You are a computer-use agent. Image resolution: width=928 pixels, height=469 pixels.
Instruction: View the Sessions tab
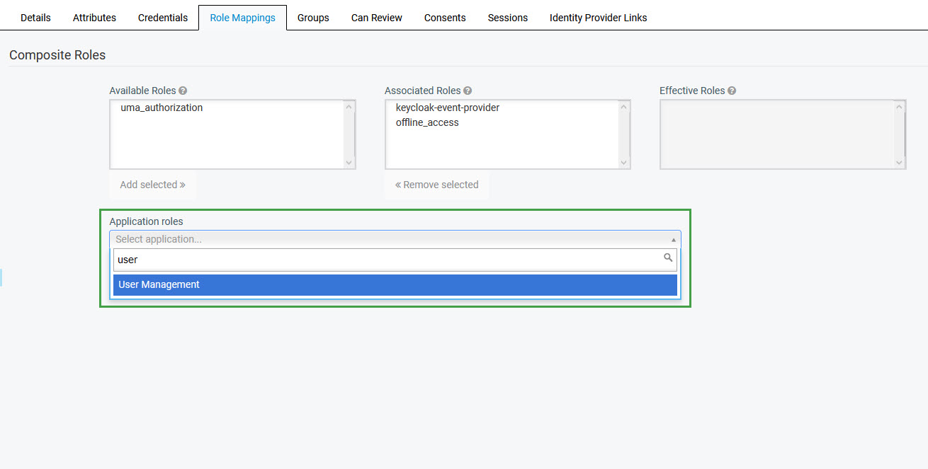click(x=507, y=18)
